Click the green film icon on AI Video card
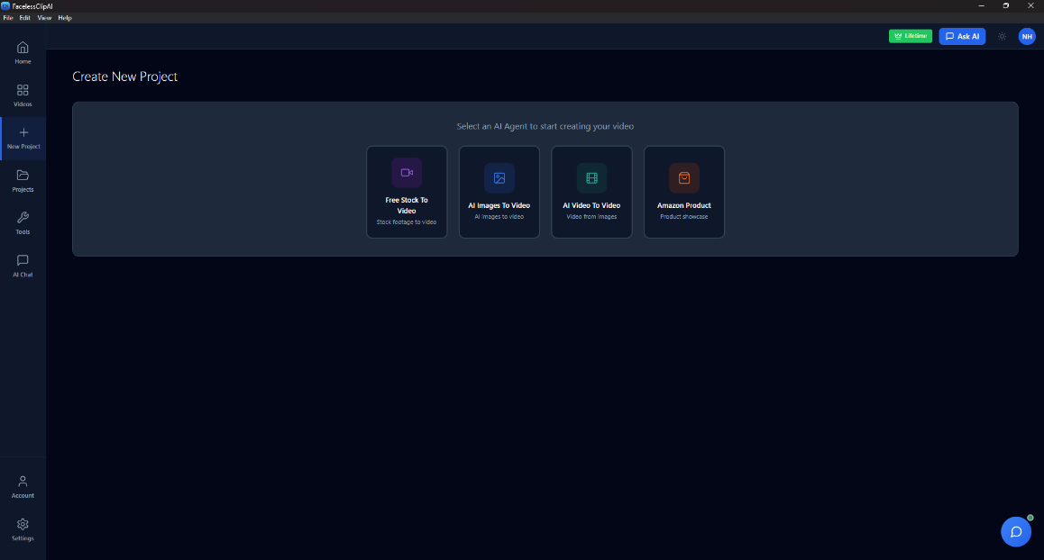Screen dimensions: 1044x560 tap(592, 177)
